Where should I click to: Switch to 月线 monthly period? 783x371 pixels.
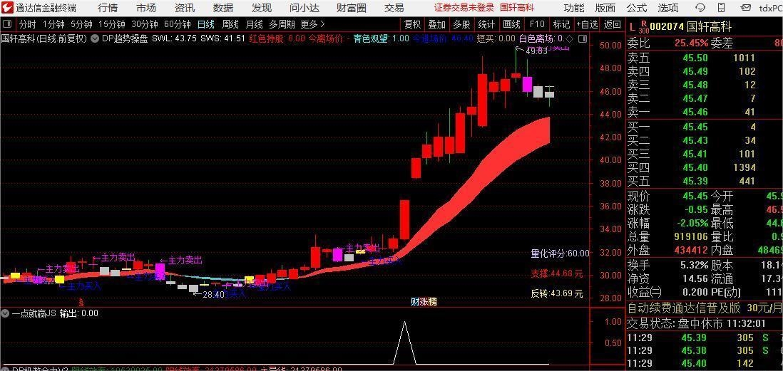coord(254,24)
